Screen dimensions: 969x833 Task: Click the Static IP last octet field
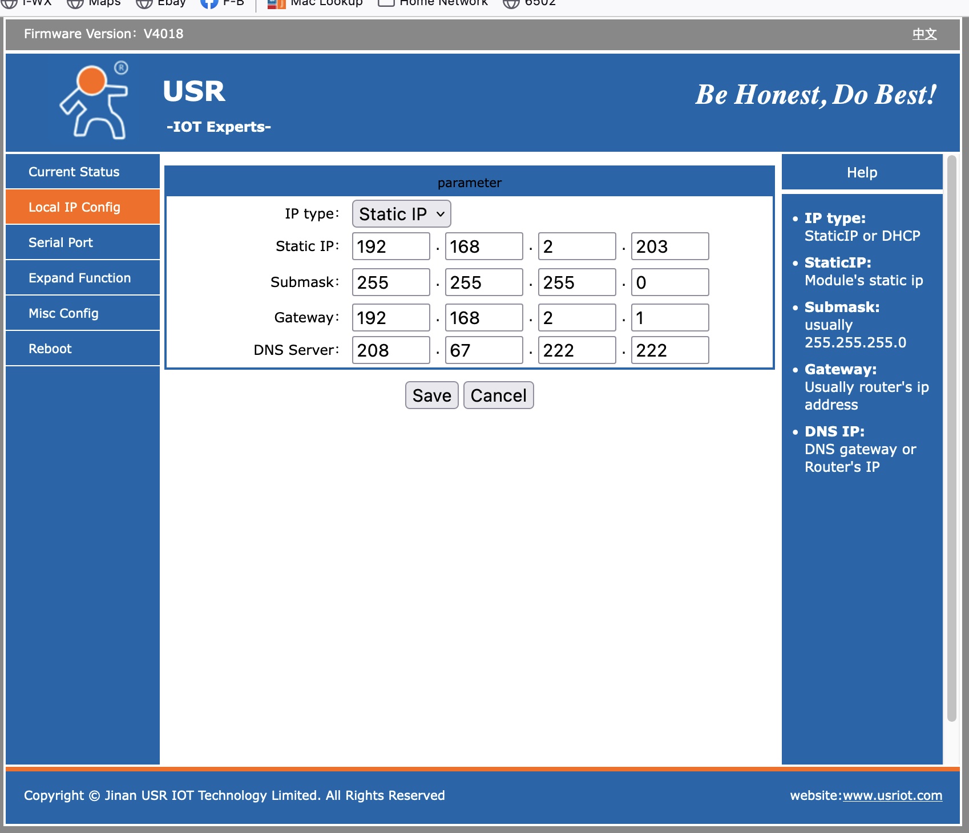(669, 246)
